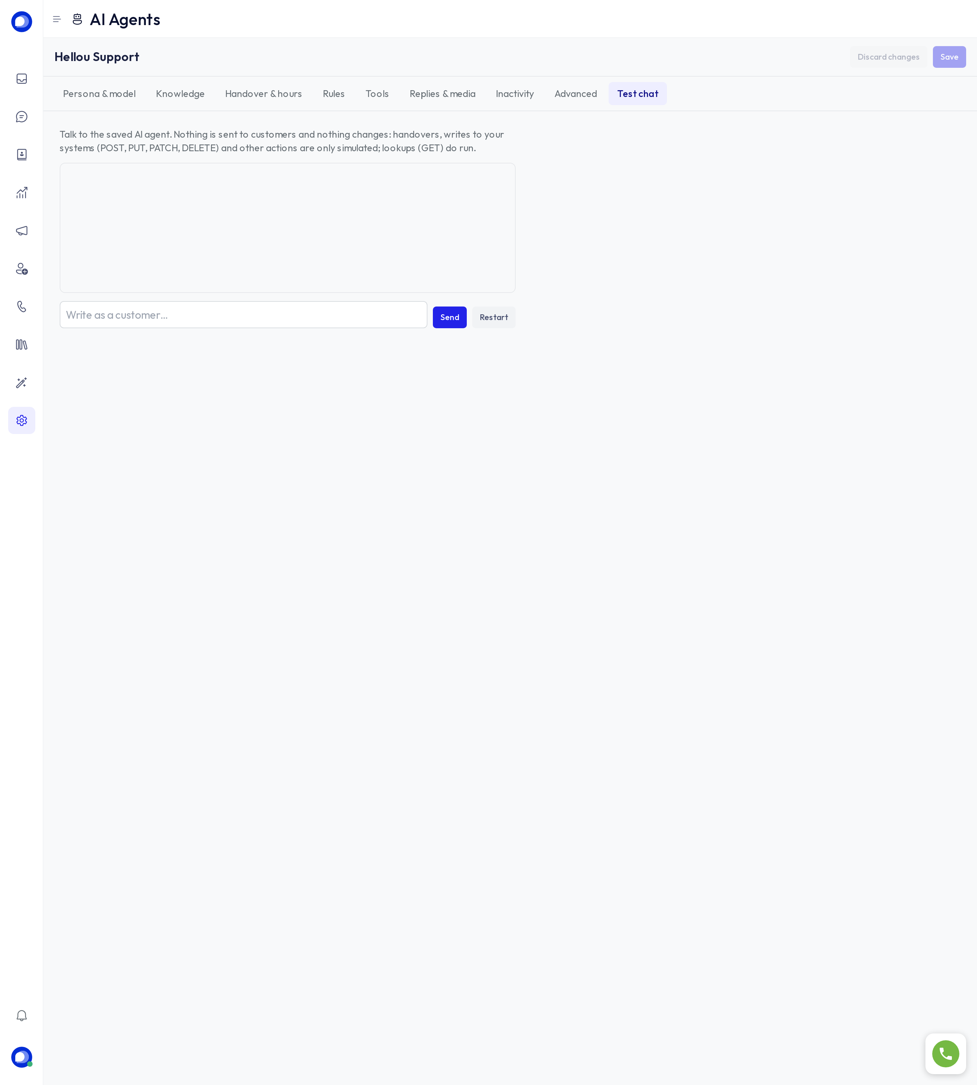Open the notifications bell icon
This screenshot has width=977, height=1085.
21,1015
